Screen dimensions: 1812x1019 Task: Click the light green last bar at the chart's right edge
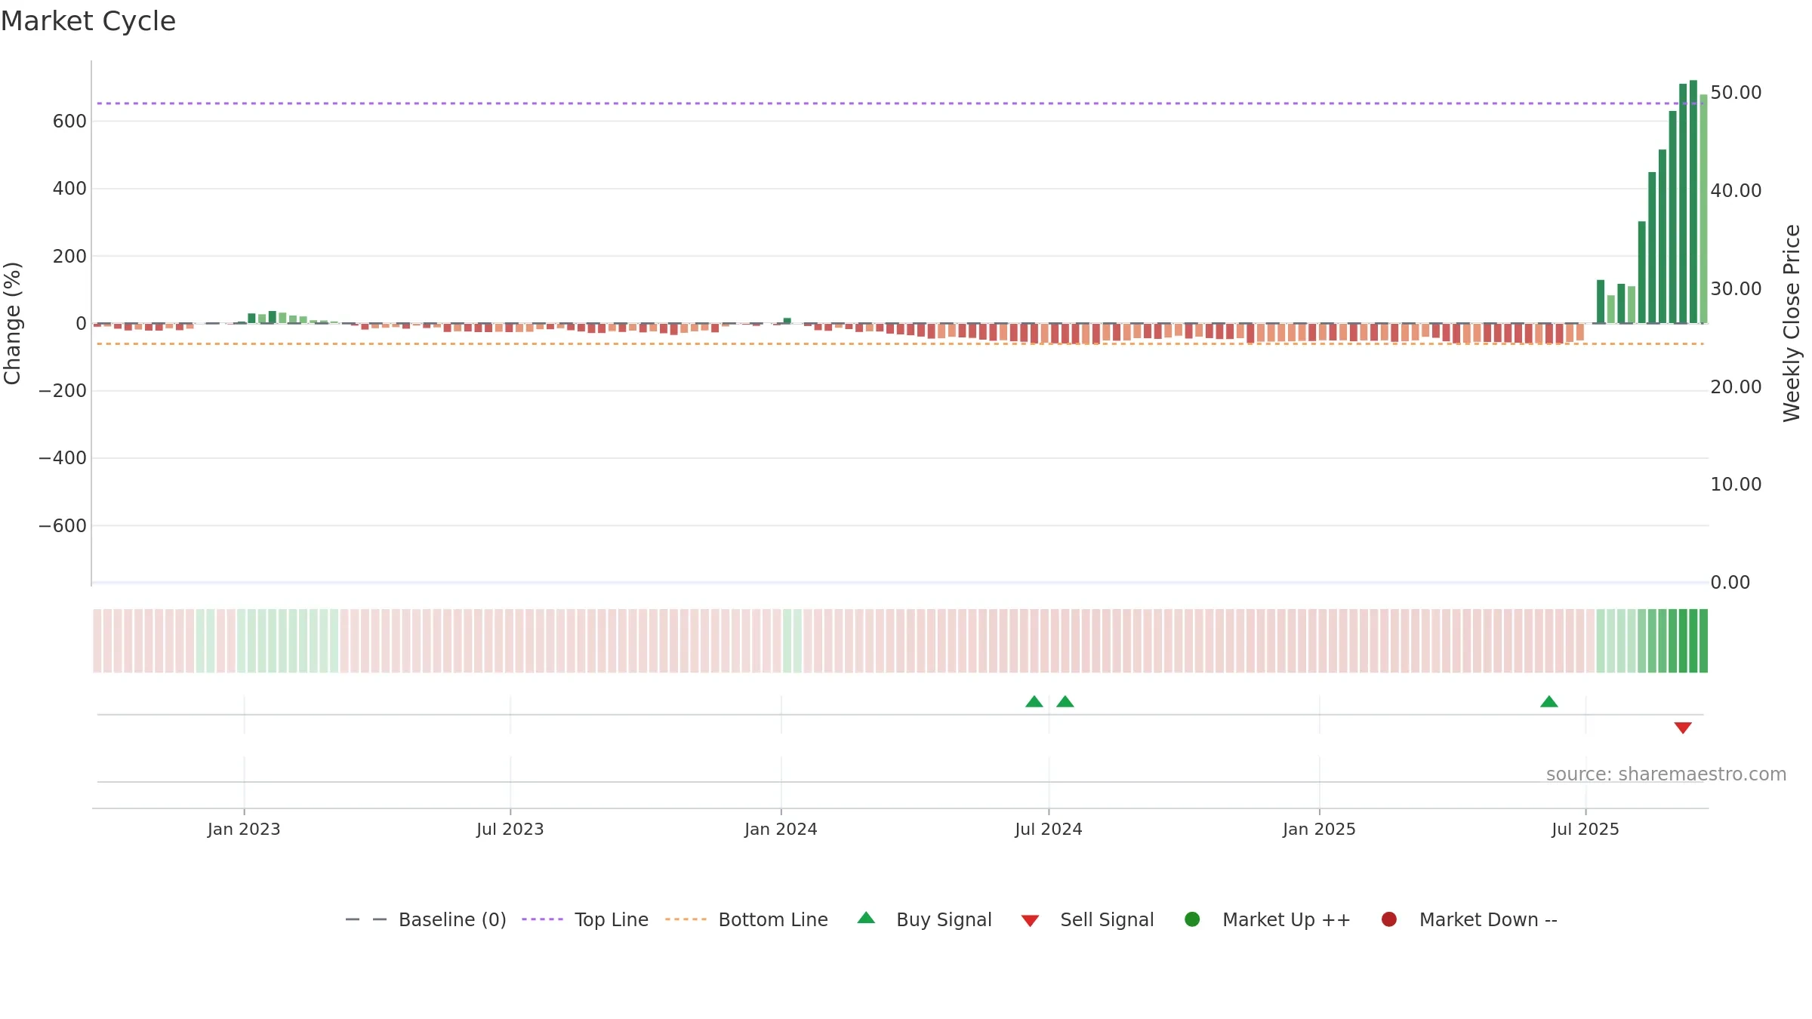pos(1703,209)
